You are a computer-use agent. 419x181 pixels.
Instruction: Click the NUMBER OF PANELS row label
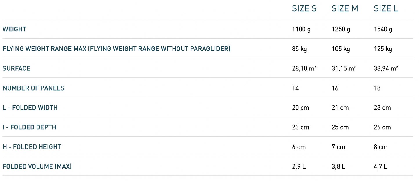(x=33, y=88)
